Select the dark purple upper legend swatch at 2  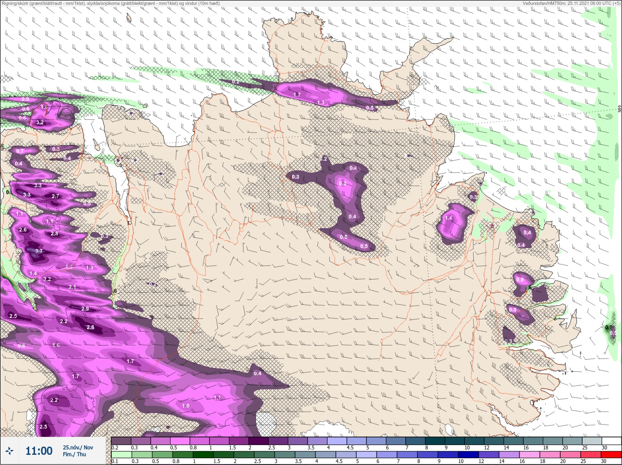[259, 441]
